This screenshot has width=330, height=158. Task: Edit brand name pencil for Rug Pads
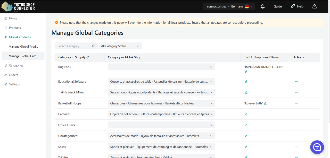tap(246, 72)
